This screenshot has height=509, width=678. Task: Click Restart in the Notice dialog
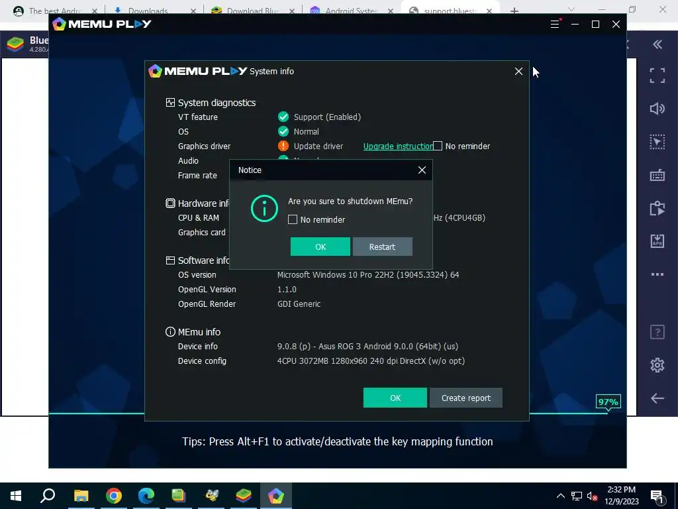pyautogui.click(x=382, y=247)
